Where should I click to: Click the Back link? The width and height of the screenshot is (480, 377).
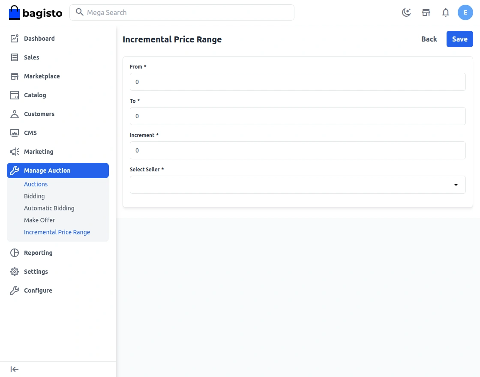429,39
